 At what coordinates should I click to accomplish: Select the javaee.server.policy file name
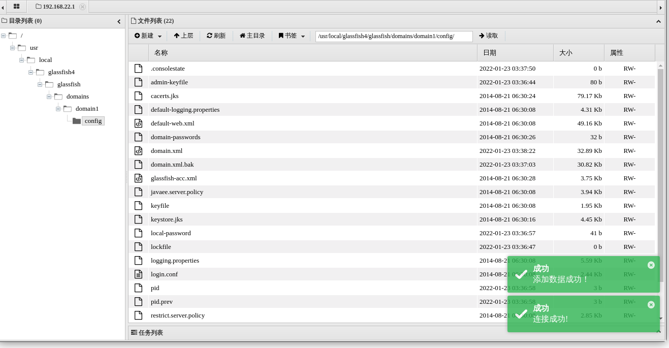[177, 192]
